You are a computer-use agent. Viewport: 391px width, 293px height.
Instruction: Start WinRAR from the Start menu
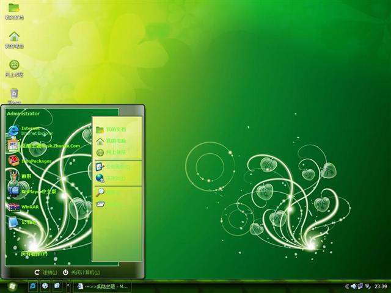coord(23,207)
